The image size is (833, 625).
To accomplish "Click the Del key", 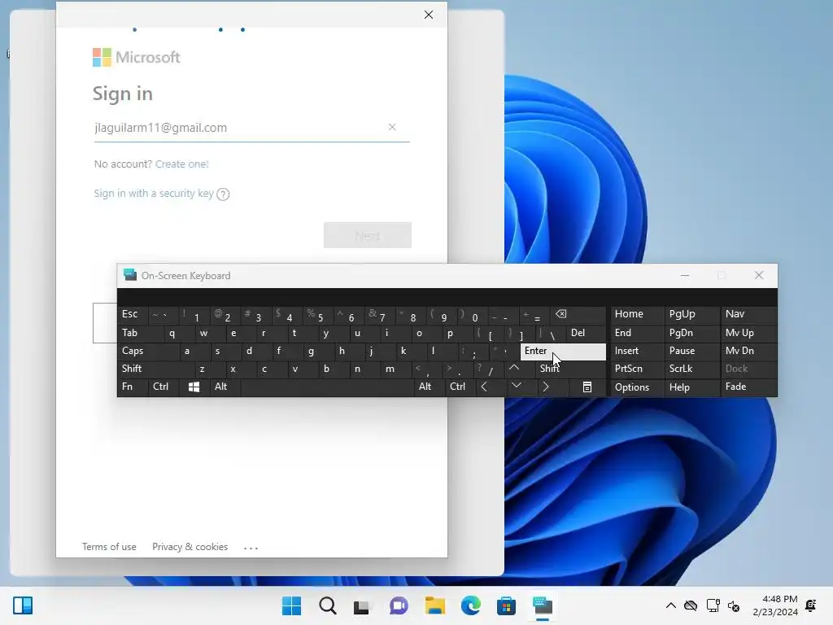I will pyautogui.click(x=586, y=333).
